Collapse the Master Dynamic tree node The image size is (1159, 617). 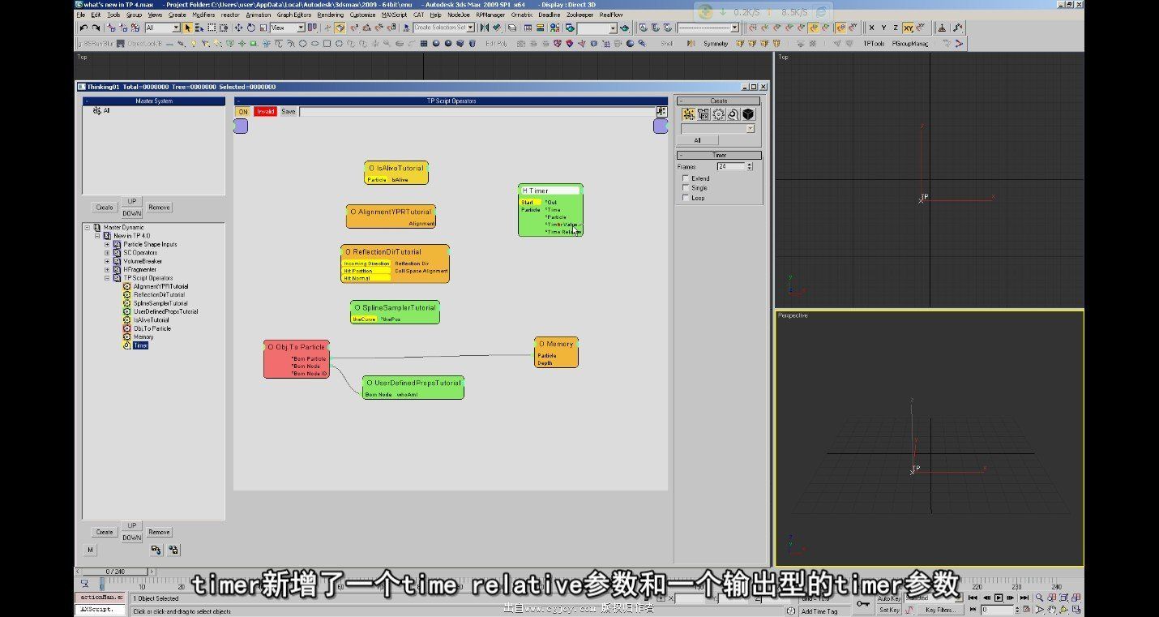(88, 228)
